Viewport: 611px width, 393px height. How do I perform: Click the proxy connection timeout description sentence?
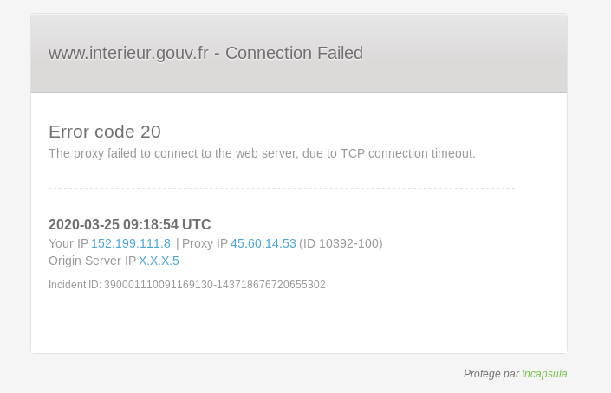point(262,153)
